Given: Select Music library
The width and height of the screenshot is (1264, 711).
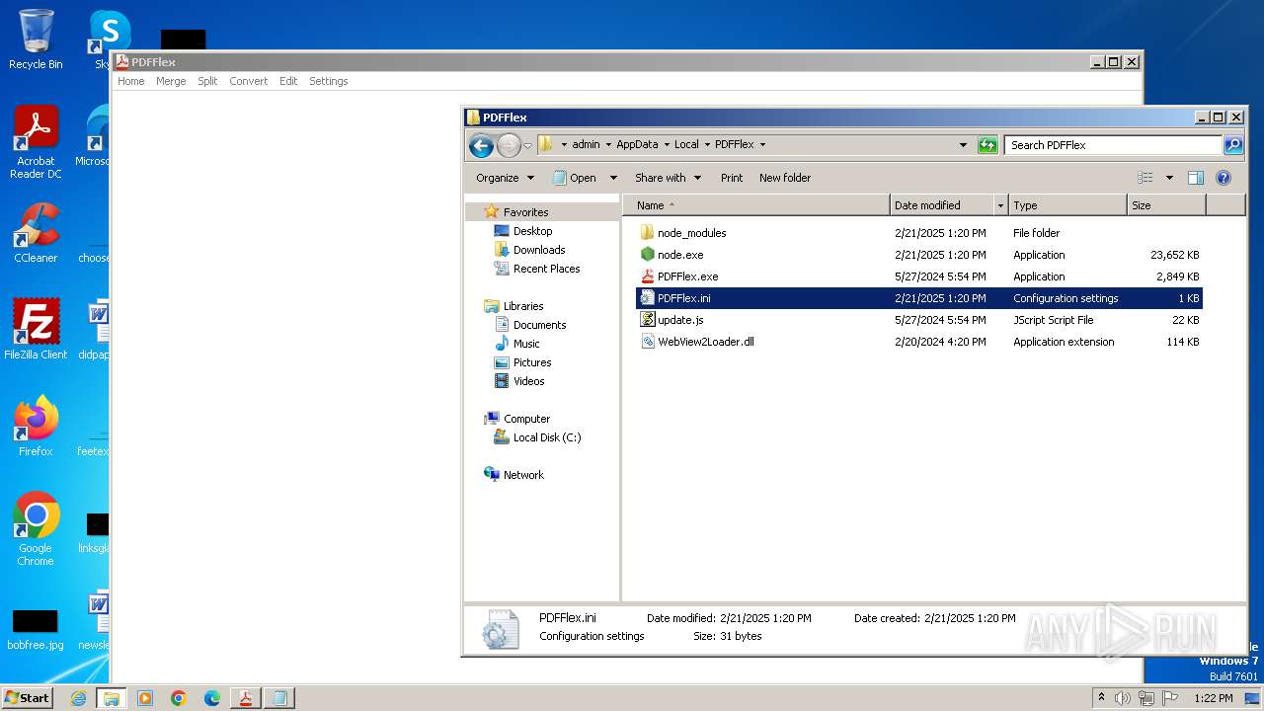Looking at the screenshot, I should tap(526, 344).
